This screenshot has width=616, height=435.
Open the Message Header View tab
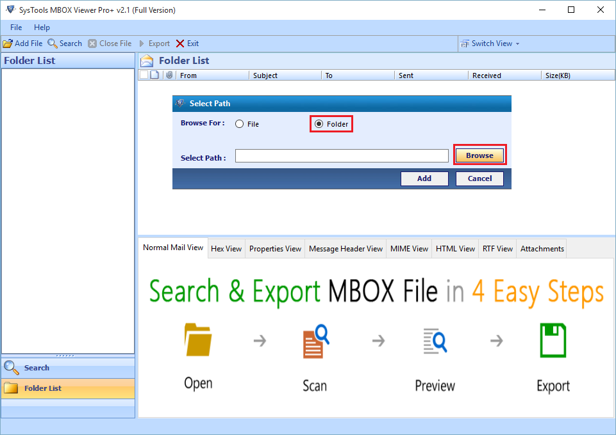coord(345,249)
